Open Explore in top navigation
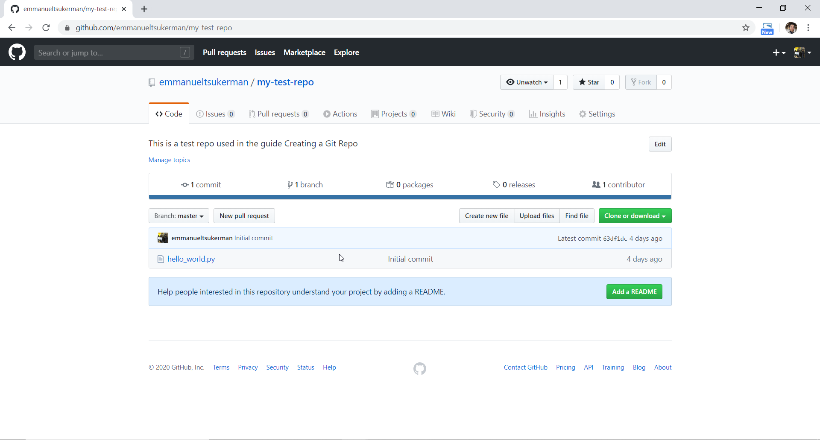This screenshot has height=440, width=820. [x=346, y=52]
